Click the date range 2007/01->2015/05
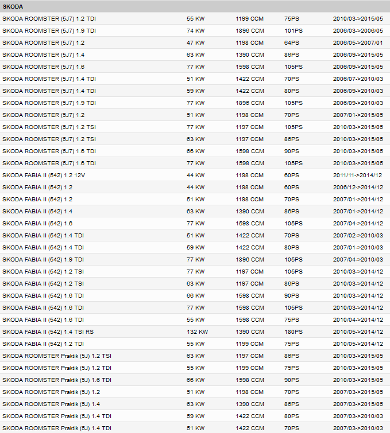The height and width of the screenshot is (433, 390). (x=358, y=115)
